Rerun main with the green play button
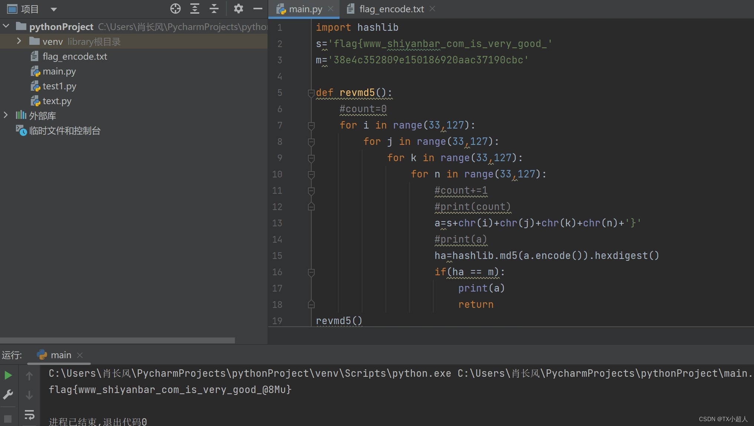This screenshot has height=426, width=754. click(8, 375)
